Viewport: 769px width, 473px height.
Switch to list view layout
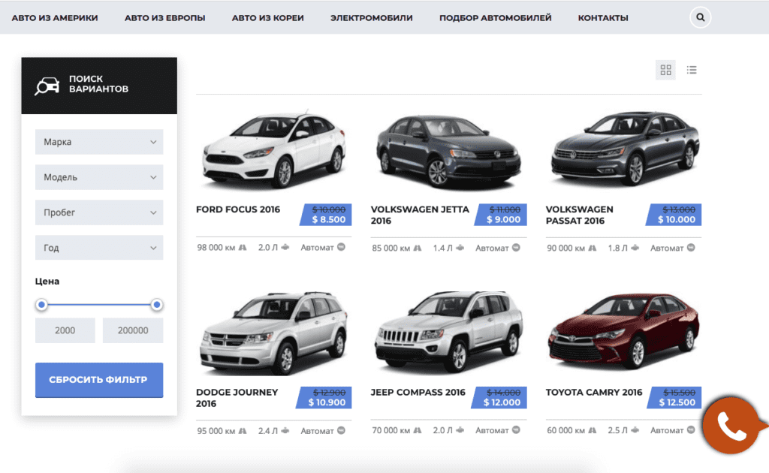[692, 70]
